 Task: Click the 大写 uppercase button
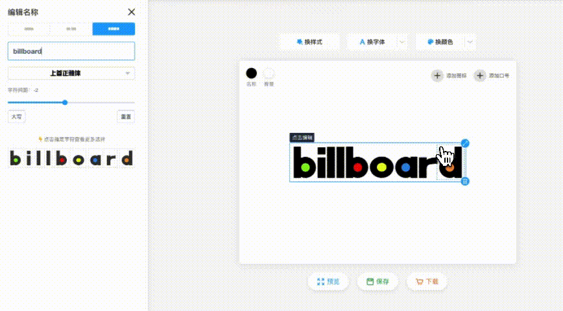pos(16,117)
